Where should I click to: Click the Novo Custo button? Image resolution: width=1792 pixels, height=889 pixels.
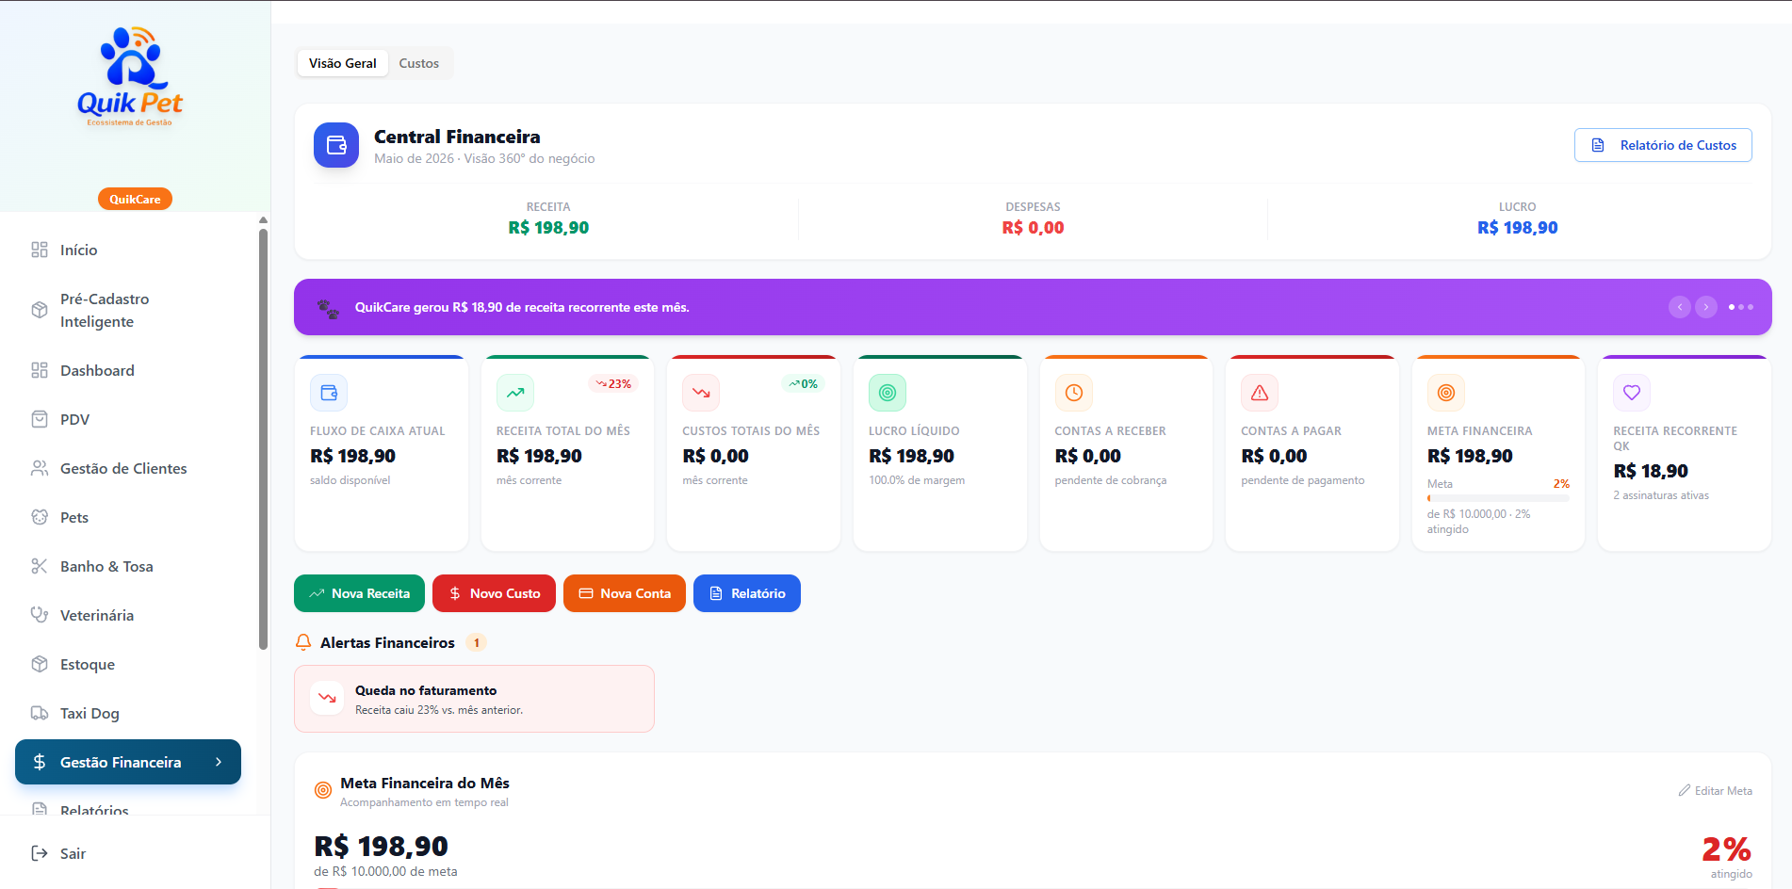tap(494, 593)
